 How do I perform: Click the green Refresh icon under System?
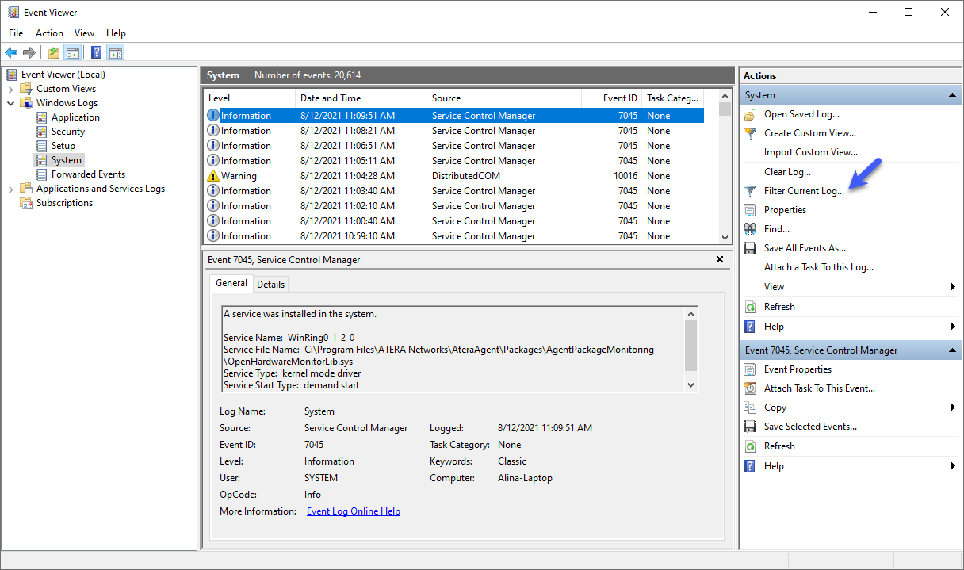750,307
